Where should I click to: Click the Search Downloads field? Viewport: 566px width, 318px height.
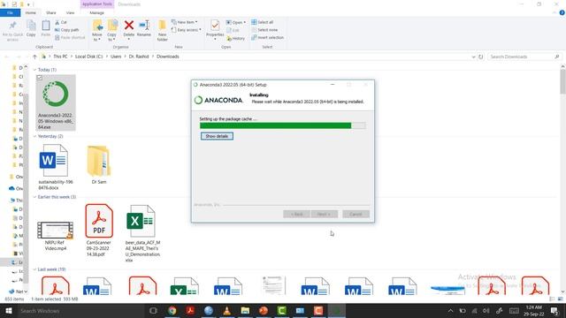tap(524, 57)
